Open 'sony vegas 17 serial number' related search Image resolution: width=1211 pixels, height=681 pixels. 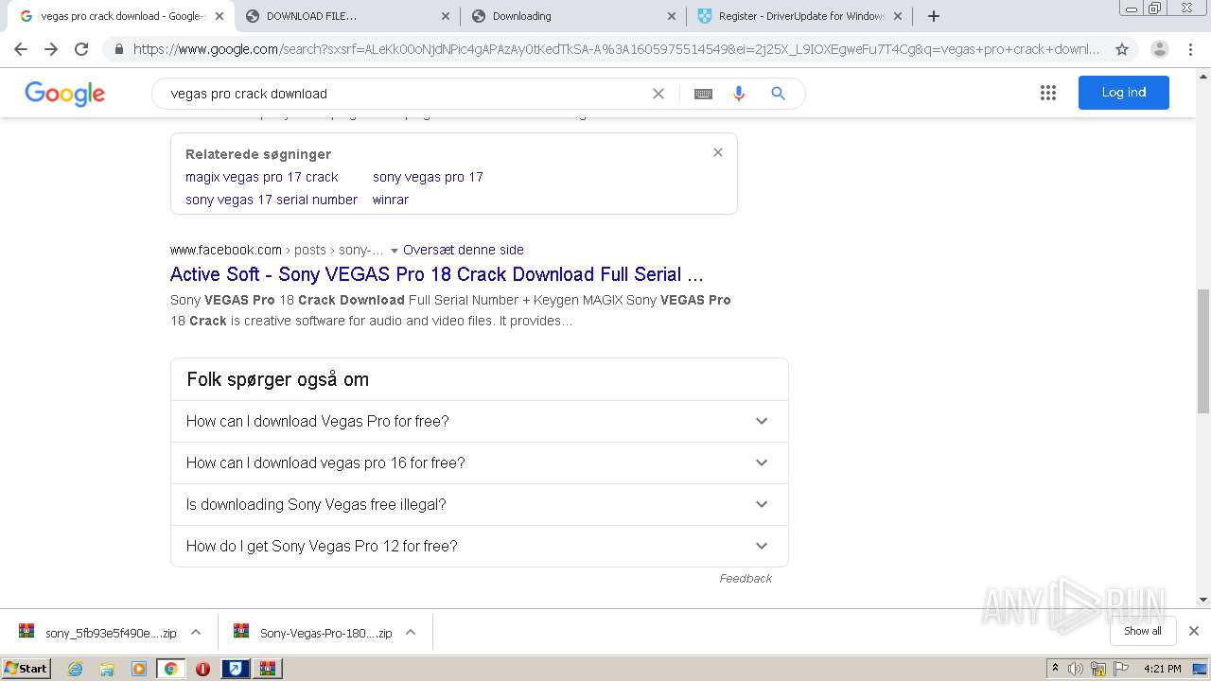point(272,200)
